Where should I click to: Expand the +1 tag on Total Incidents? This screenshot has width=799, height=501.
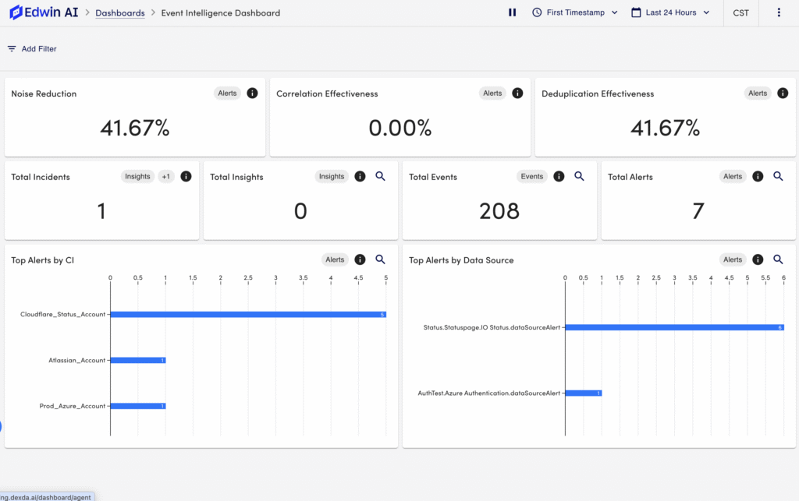point(166,177)
